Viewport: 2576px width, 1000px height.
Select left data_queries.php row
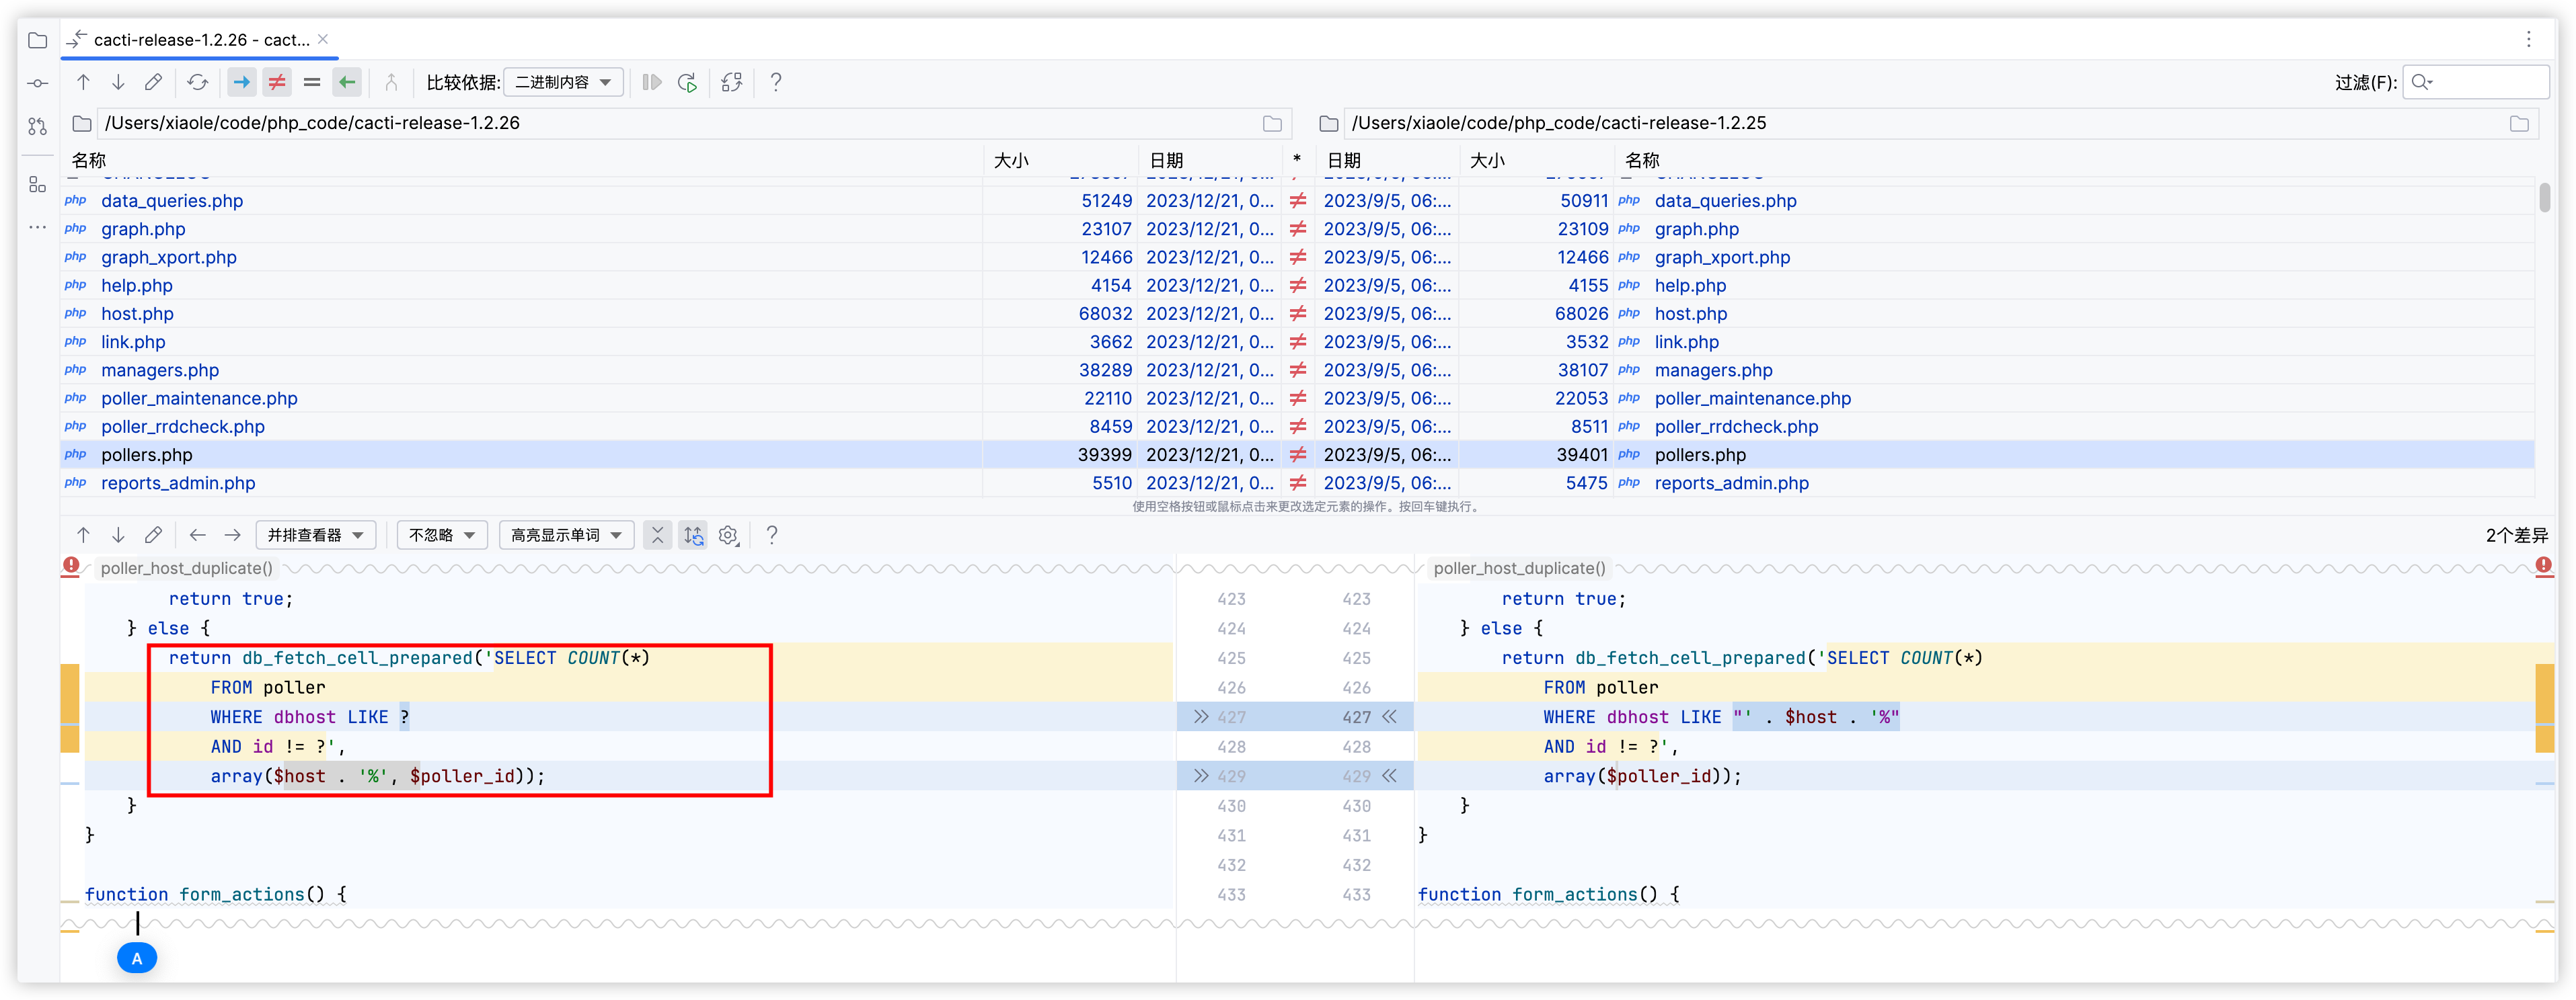[522, 201]
